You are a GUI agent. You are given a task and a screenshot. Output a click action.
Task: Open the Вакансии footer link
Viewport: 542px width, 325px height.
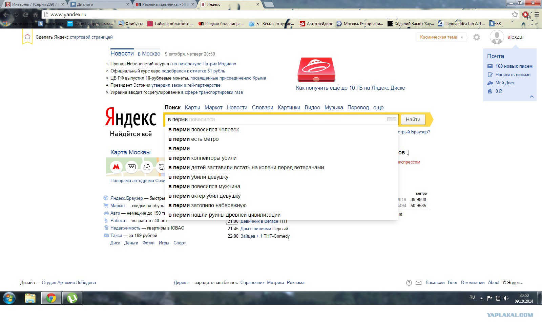435,282
